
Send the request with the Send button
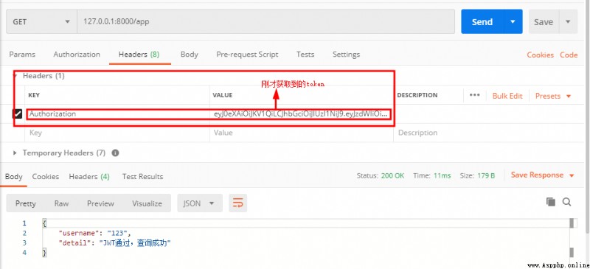(x=482, y=21)
